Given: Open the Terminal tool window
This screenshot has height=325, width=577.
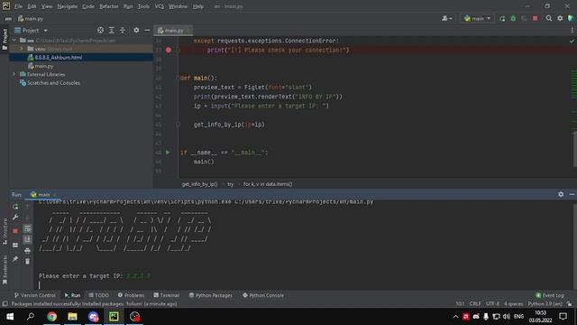Looking at the screenshot, I should pos(166,295).
